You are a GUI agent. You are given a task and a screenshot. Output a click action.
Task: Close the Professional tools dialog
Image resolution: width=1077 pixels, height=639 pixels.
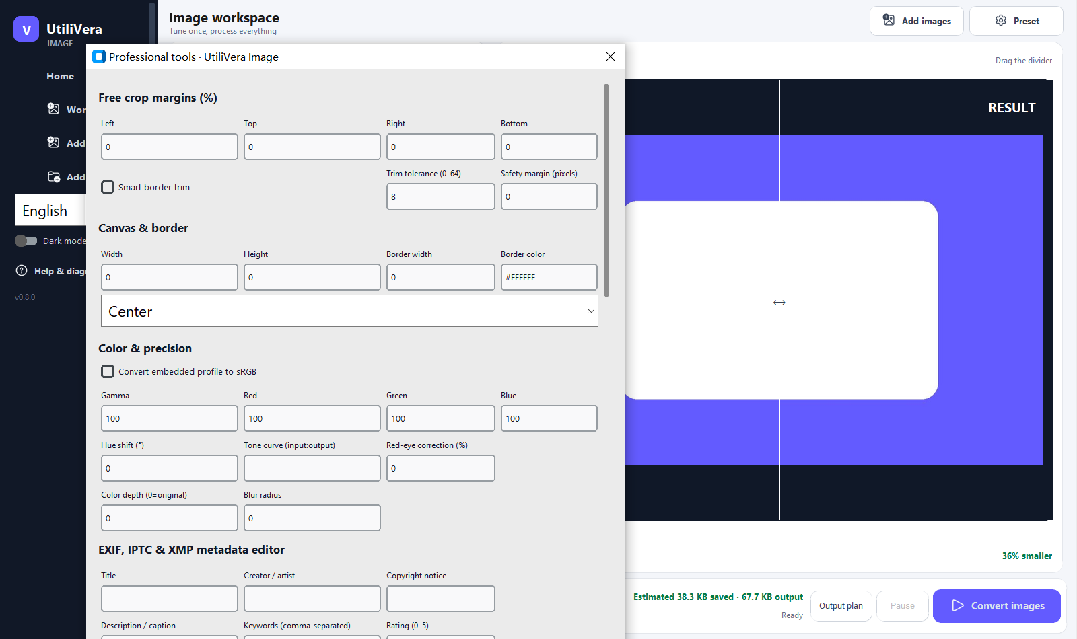tap(611, 57)
